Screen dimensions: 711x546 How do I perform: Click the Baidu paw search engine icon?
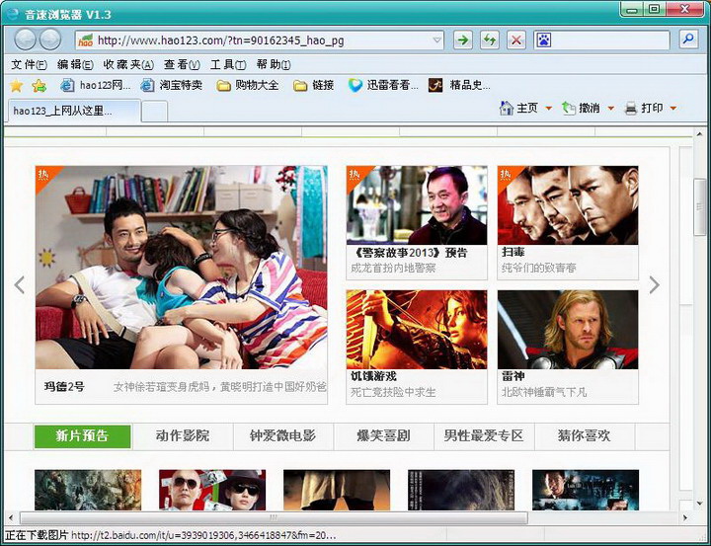pos(543,40)
